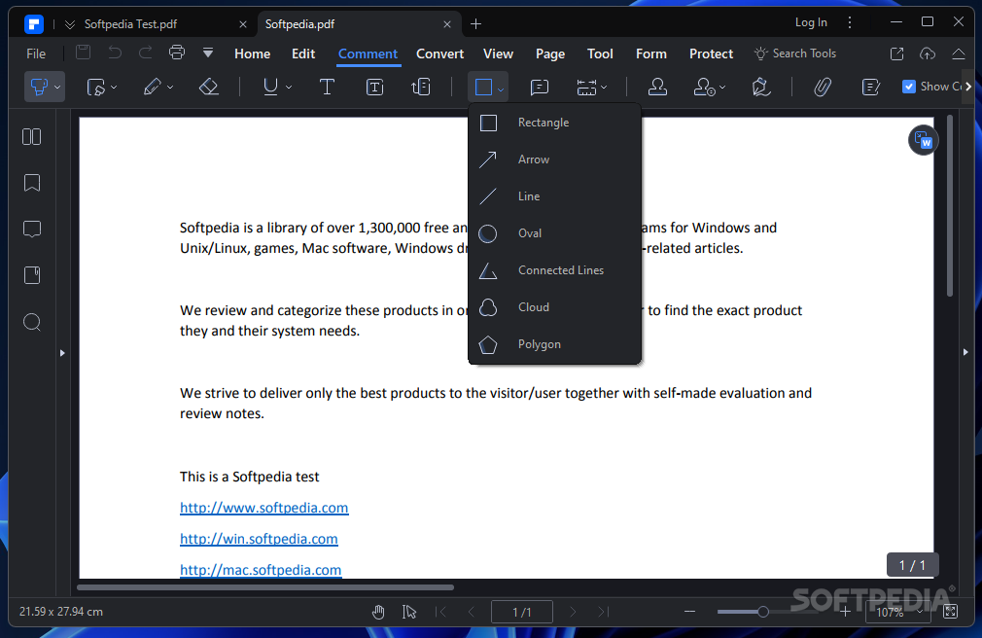Click the Convert to Word floating button
982x638 pixels.
point(923,140)
